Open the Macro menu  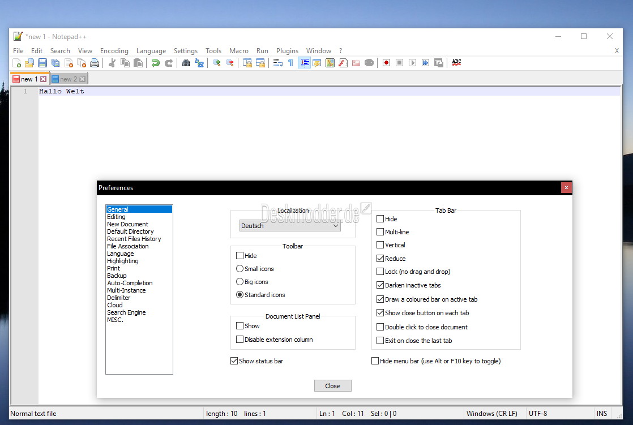239,51
